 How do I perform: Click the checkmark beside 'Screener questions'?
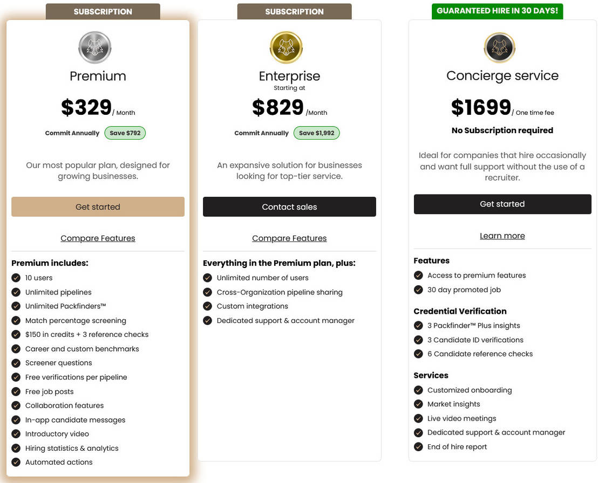click(x=16, y=363)
